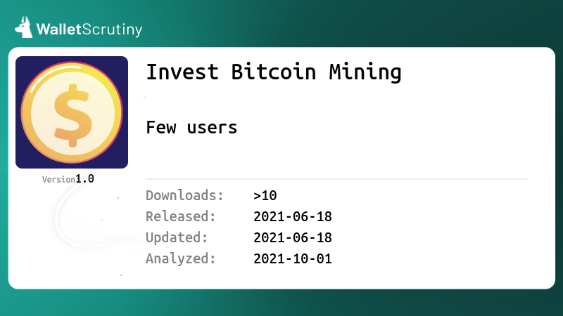This screenshot has width=563, height=316.
Task: Select the >10 downloads value
Action: [265, 196]
